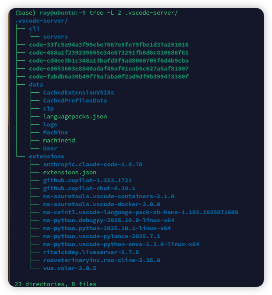Select the extensions directory entry
This screenshot has width=272, height=295.
[x=47, y=157]
